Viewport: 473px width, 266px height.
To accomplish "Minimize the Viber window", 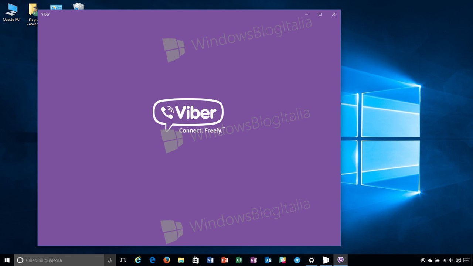I will (306, 14).
